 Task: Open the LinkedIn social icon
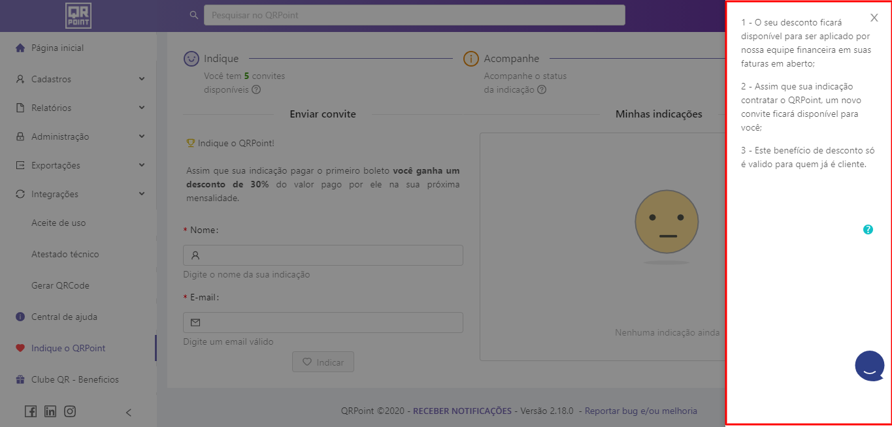(50, 411)
